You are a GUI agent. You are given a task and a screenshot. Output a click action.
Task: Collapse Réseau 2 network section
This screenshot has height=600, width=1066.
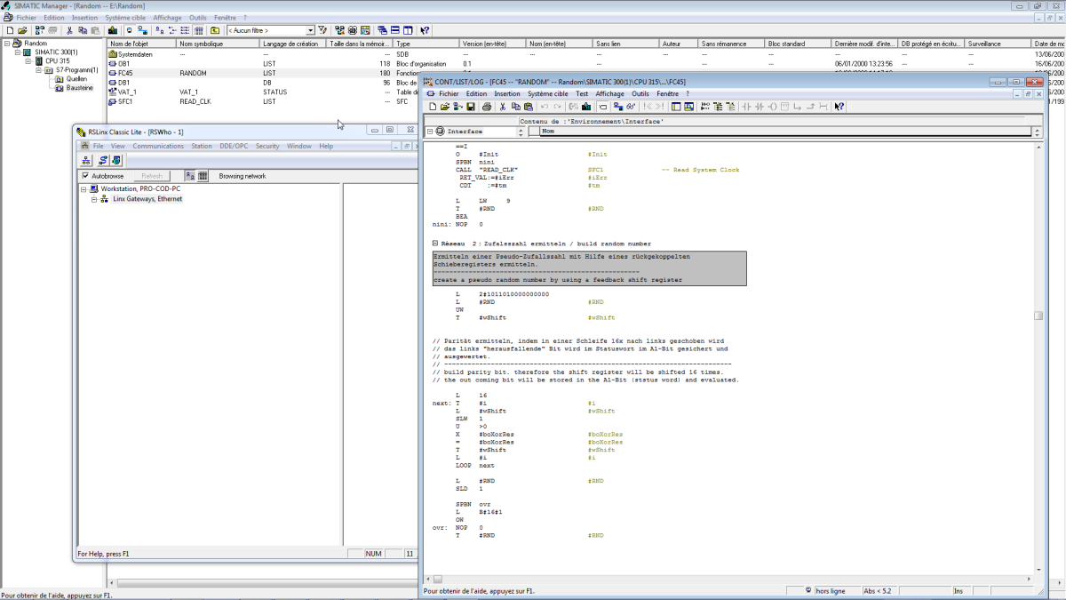pyautogui.click(x=434, y=244)
